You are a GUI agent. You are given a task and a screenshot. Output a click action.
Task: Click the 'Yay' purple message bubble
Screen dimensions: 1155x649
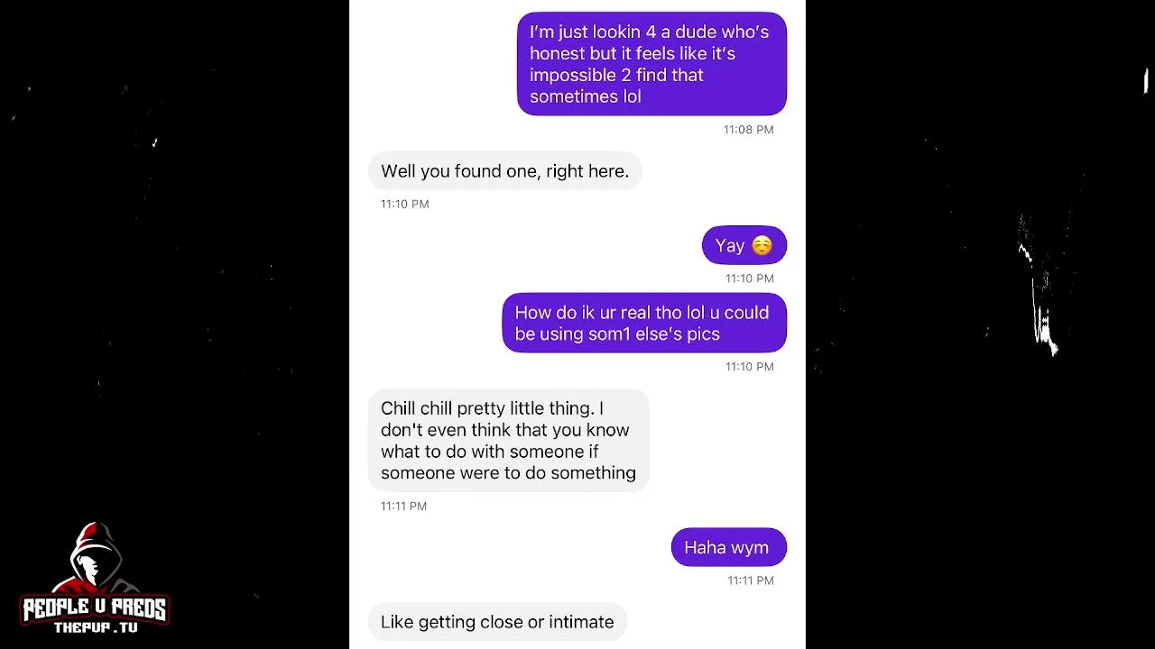(x=744, y=245)
